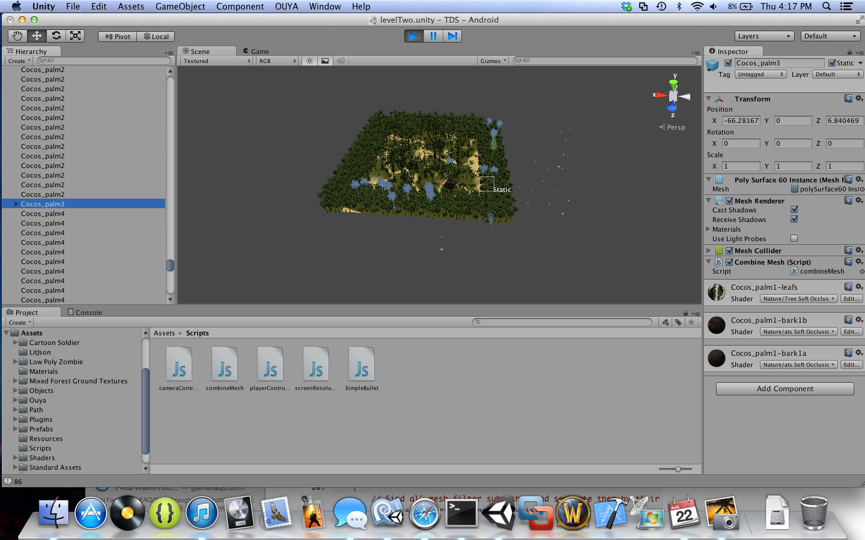Select the SimpleBullet script asset
Viewport: 865px width, 540px height.
point(361,364)
